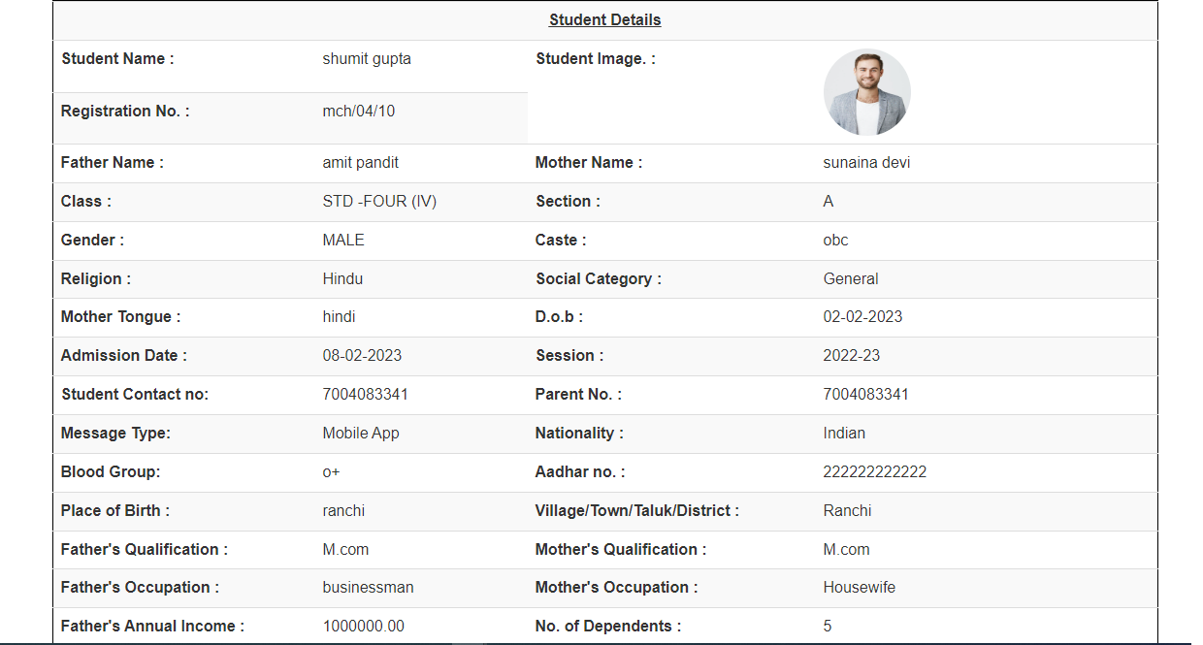This screenshot has height=645, width=1203.
Task: Select the Message Type value Mobile App
Action: (361, 434)
